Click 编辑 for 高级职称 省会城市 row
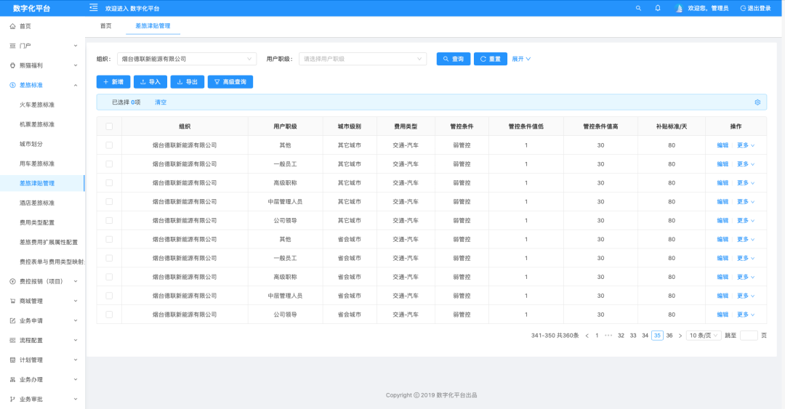This screenshot has width=785, height=409. 722,277
